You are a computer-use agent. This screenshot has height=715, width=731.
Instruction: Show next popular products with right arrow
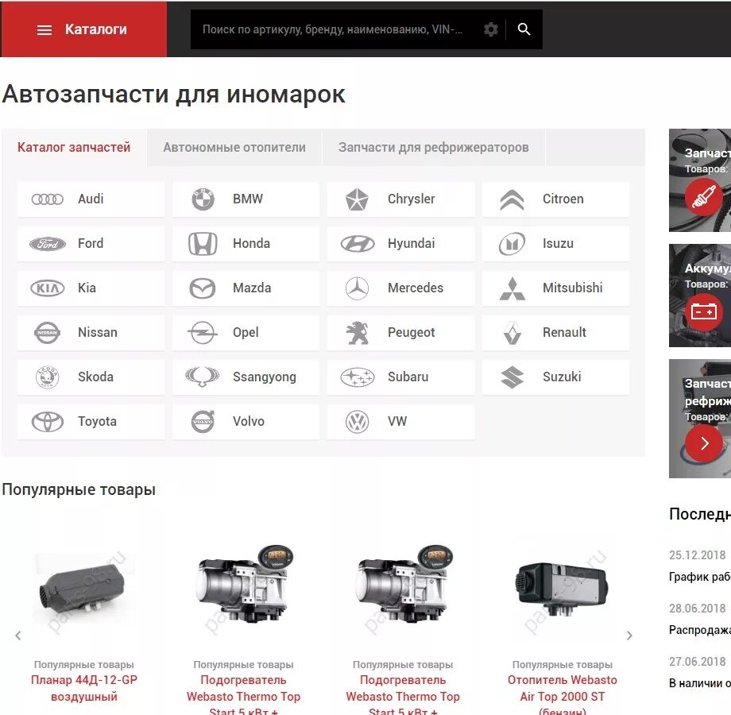(629, 636)
